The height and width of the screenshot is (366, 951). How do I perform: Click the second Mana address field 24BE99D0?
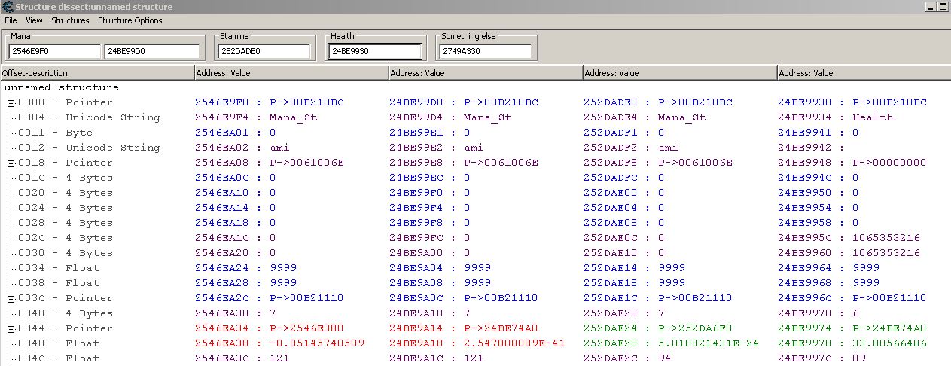pyautogui.click(x=151, y=51)
